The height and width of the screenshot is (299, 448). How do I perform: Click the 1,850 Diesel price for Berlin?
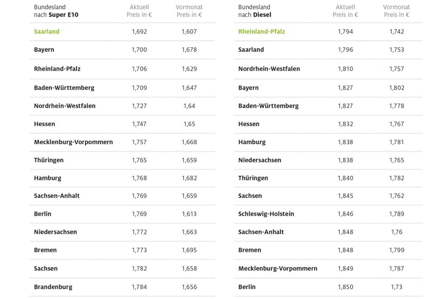coord(345,287)
